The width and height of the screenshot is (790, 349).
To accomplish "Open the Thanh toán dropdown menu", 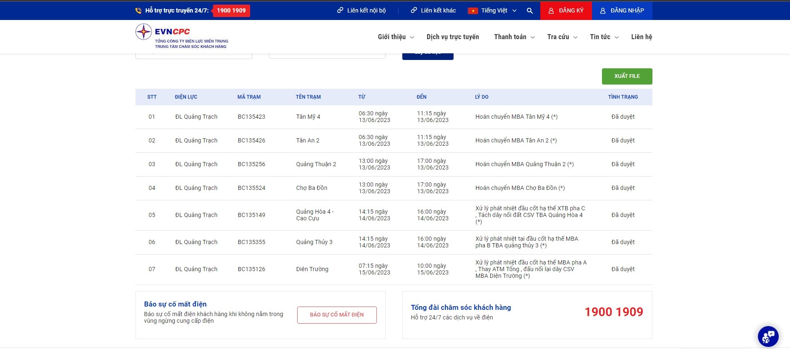I will point(514,37).
